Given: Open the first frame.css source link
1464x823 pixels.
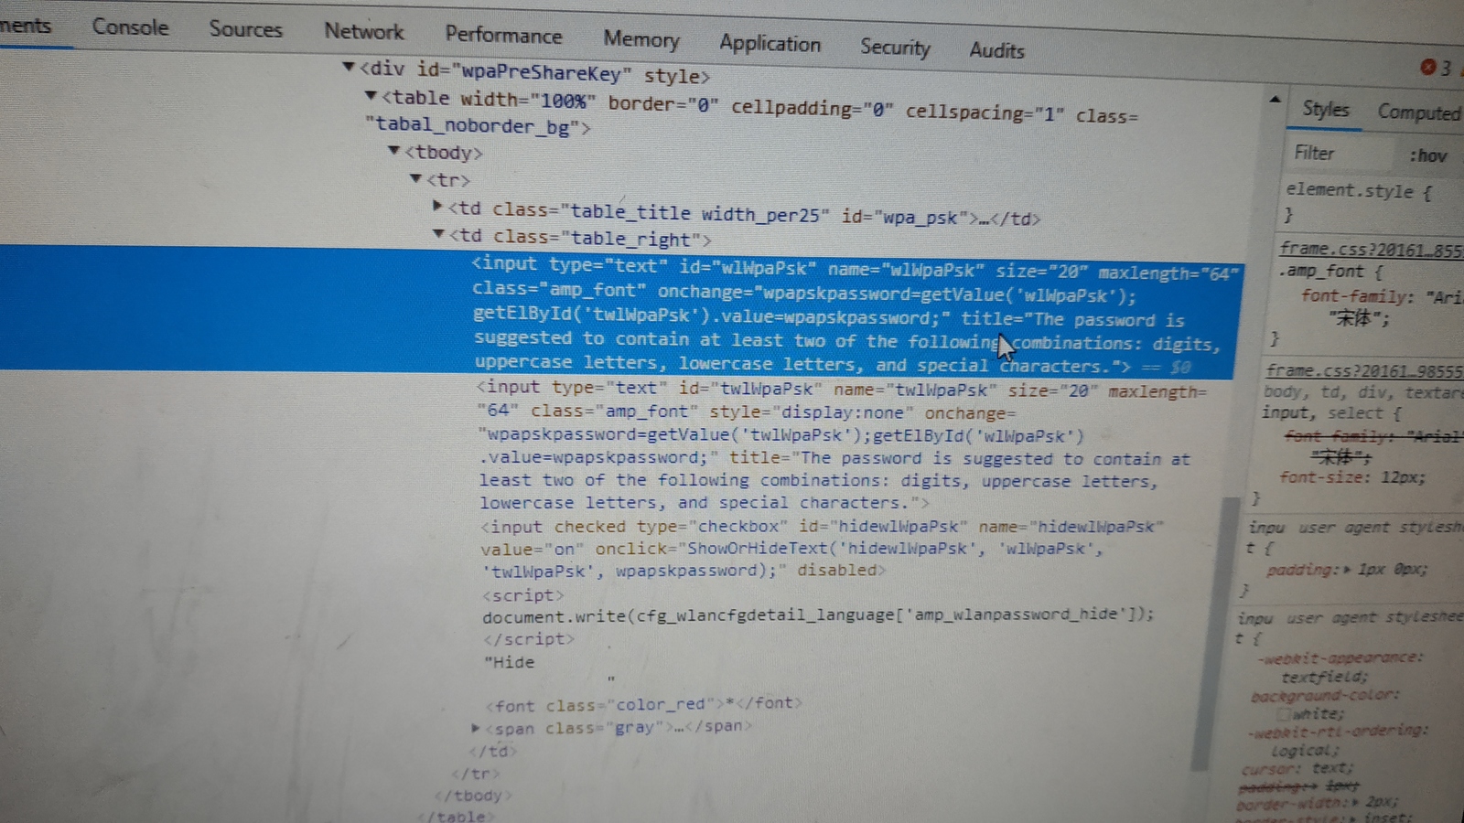Looking at the screenshot, I should point(1370,249).
